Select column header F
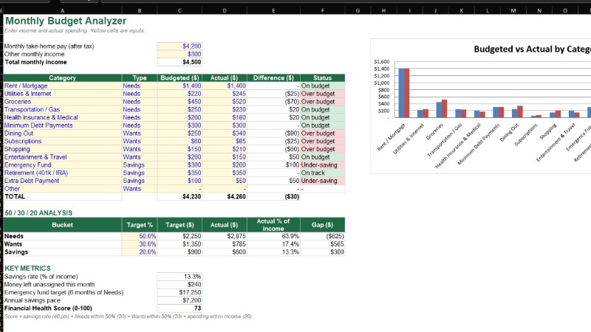 322,10
